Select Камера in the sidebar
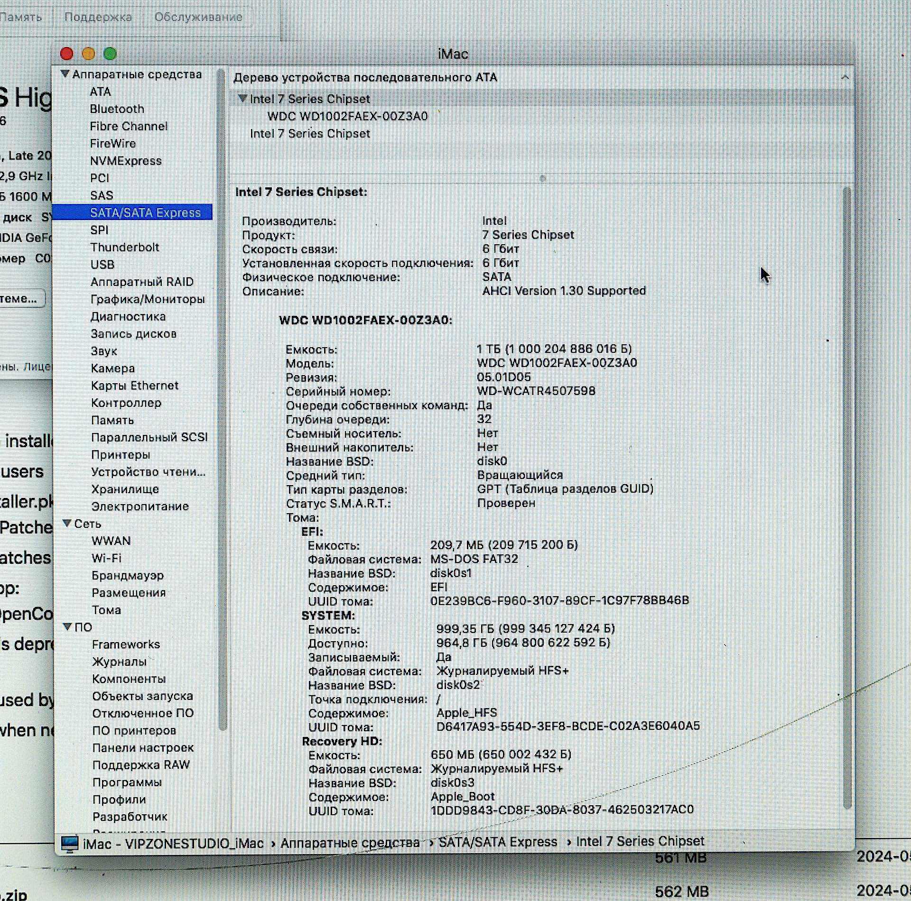The width and height of the screenshot is (911, 901). pyautogui.click(x=112, y=368)
